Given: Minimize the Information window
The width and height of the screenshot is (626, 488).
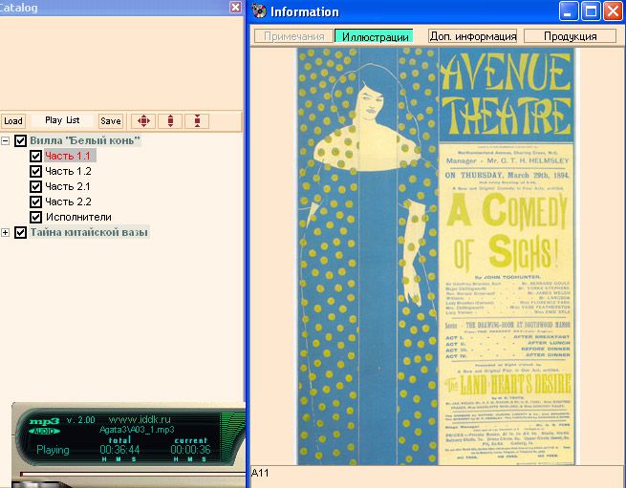Looking at the screenshot, I should pos(570,11).
